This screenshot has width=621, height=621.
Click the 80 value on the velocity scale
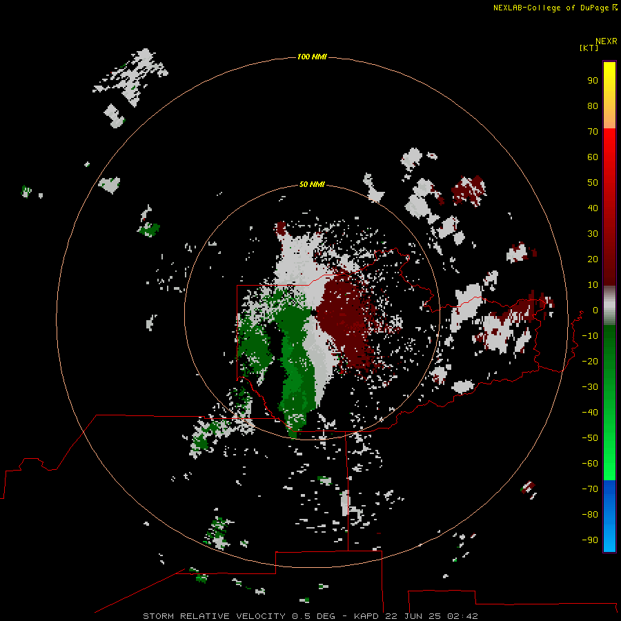(x=593, y=106)
